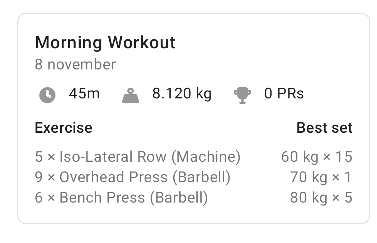Select the 8 november date text

pyautogui.click(x=75, y=65)
